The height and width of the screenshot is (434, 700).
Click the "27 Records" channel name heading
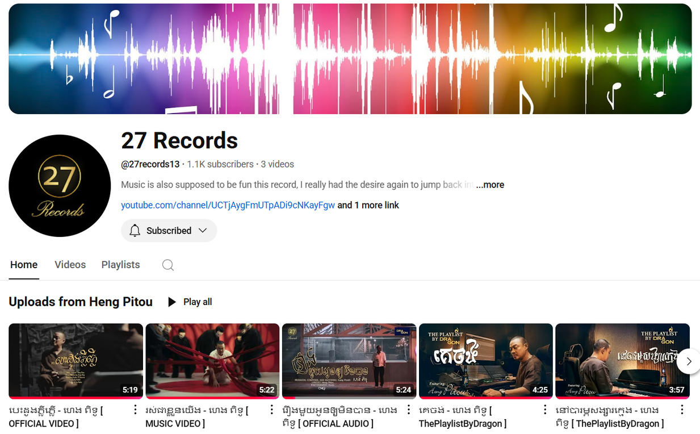click(179, 140)
